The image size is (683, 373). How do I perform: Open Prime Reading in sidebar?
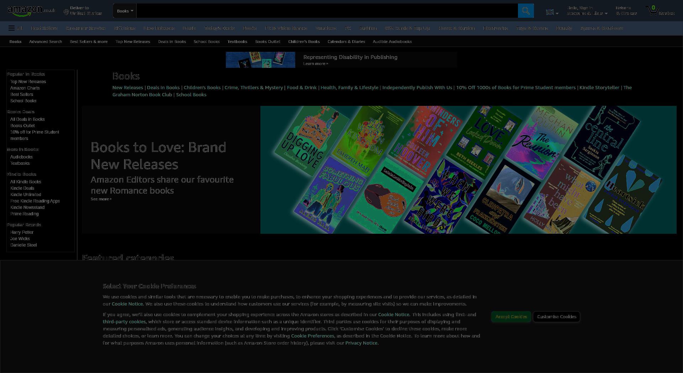(24, 214)
